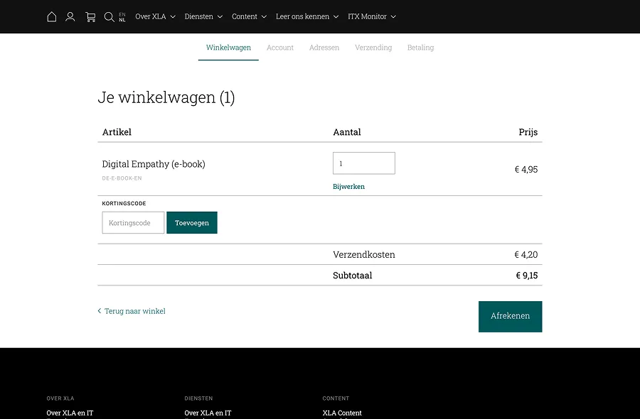The height and width of the screenshot is (419, 640).
Task: Click the search magnifier icon
Action: pos(109,17)
